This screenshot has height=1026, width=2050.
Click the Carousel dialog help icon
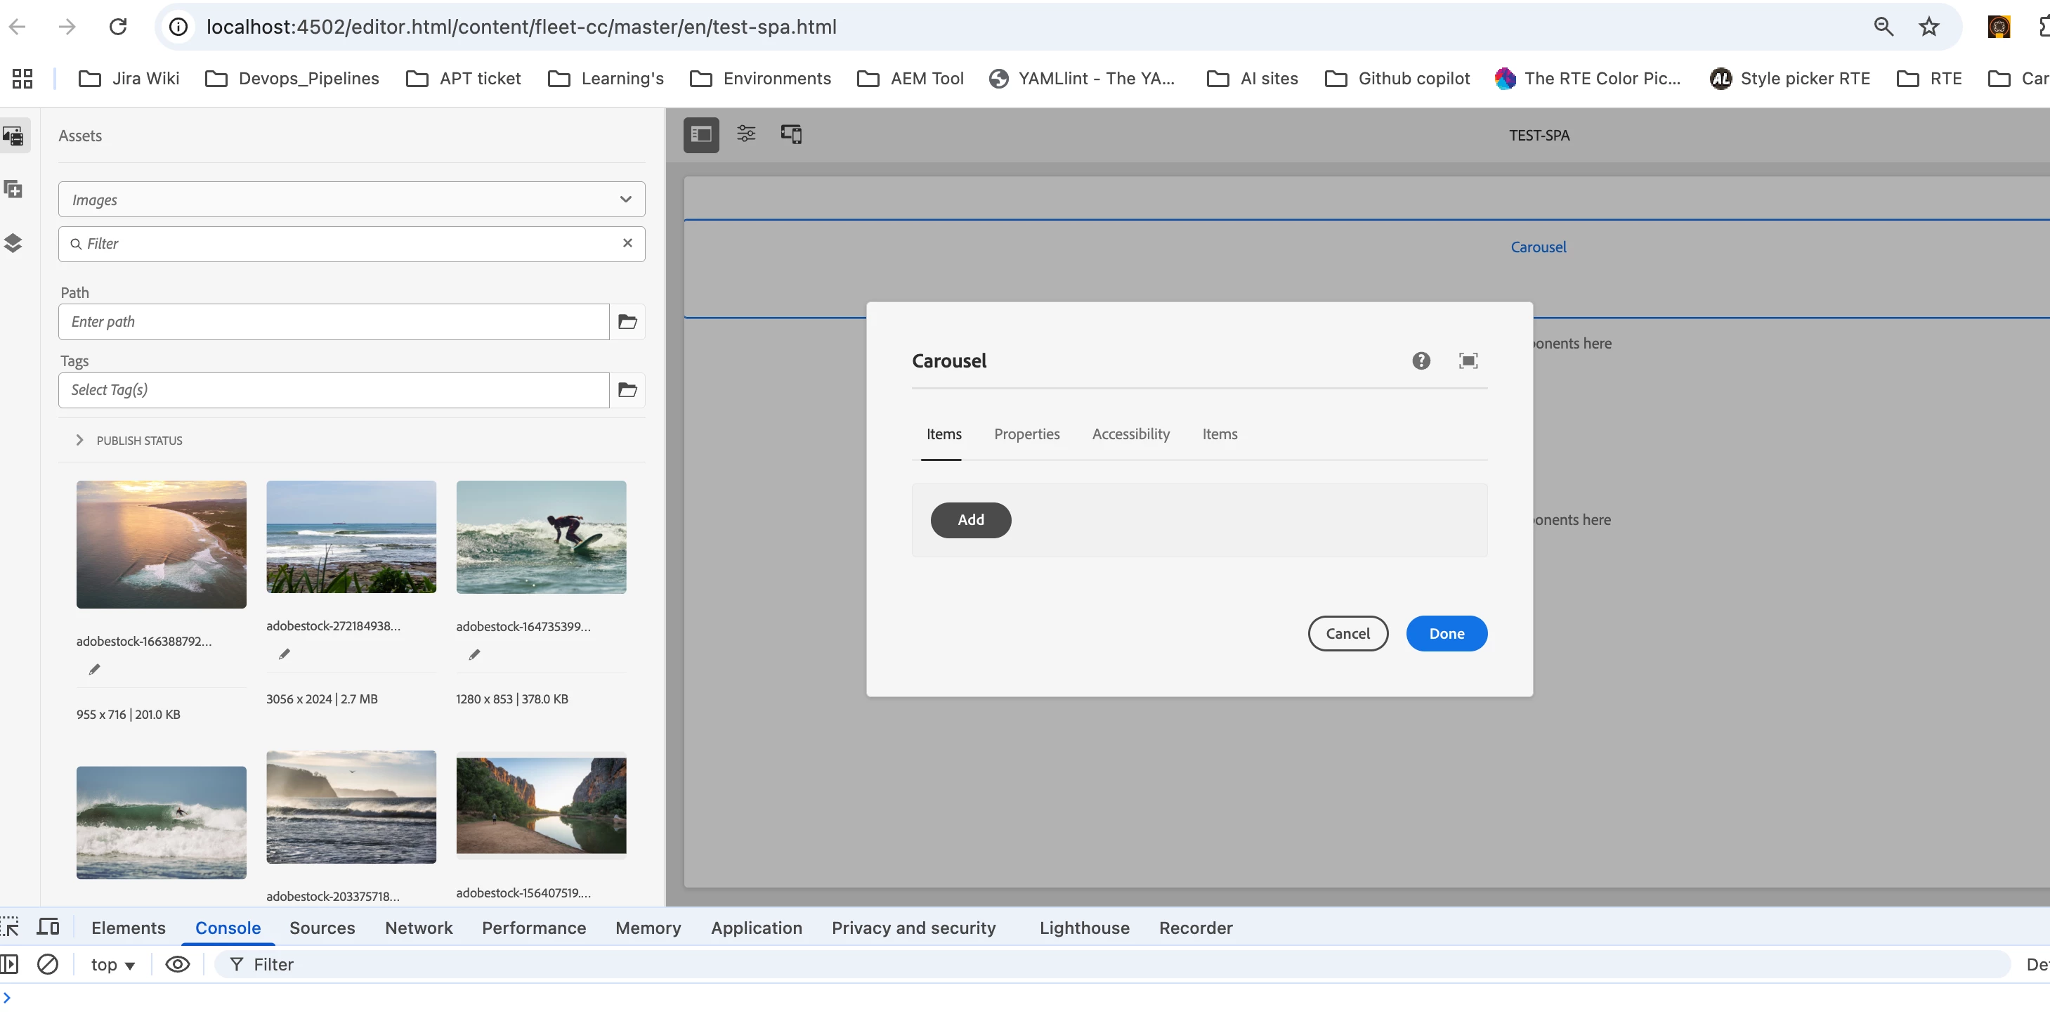click(1421, 361)
